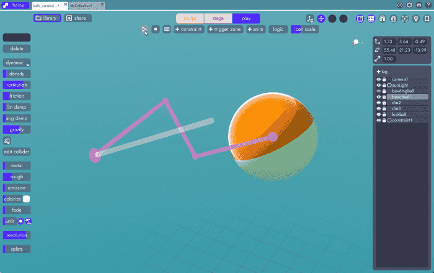Unlock the kickball lock icon
434x273 pixels.
(x=384, y=115)
